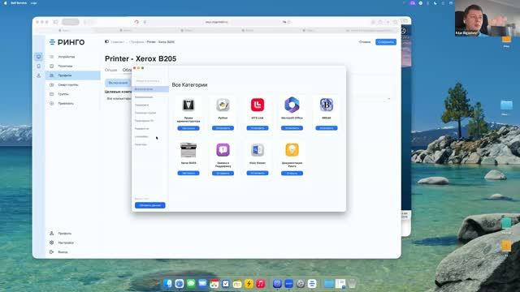520x292 pixels.
Task: Open the Trash in the Dock
Action: click(x=352, y=283)
